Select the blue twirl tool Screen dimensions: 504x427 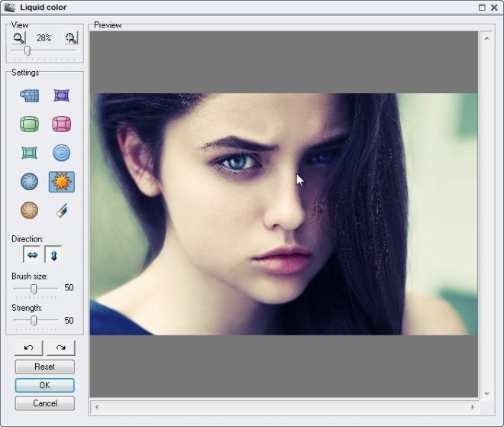pyautogui.click(x=29, y=181)
